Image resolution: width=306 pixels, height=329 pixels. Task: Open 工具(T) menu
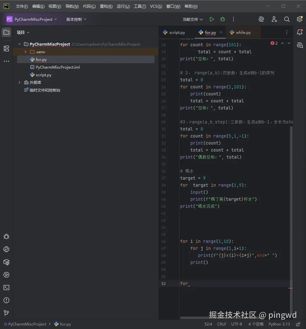[x=140, y=6]
